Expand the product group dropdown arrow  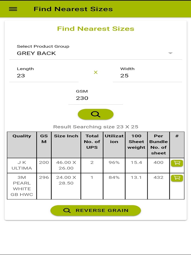click(171, 53)
